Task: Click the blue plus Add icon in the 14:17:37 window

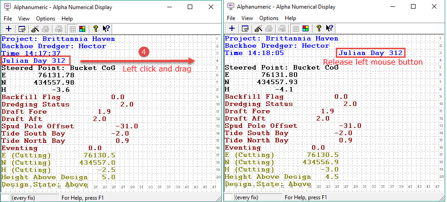Action: pyautogui.click(x=9, y=29)
